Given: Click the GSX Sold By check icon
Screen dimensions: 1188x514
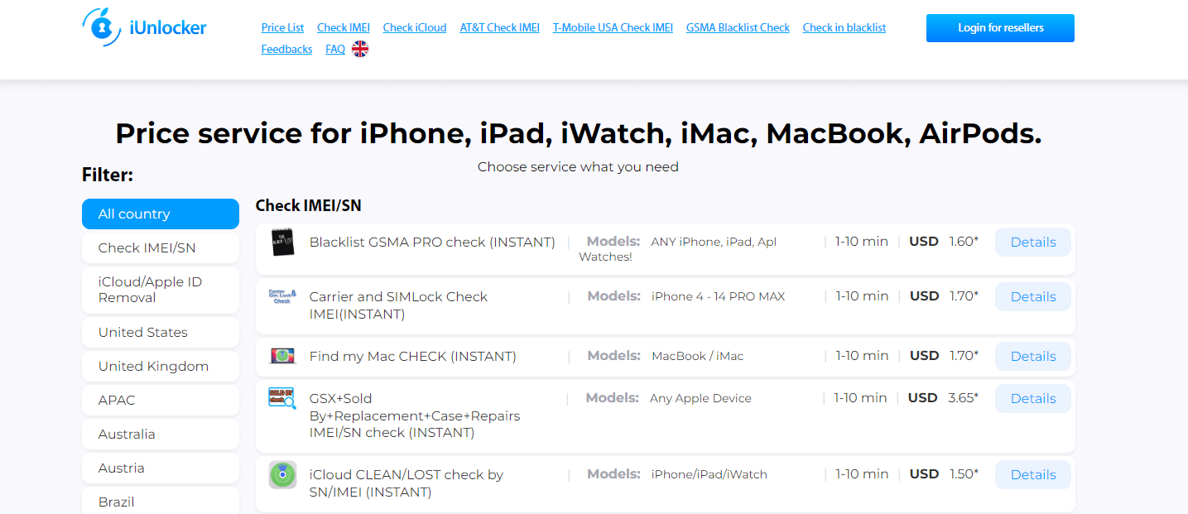Looking at the screenshot, I should pos(282,399).
